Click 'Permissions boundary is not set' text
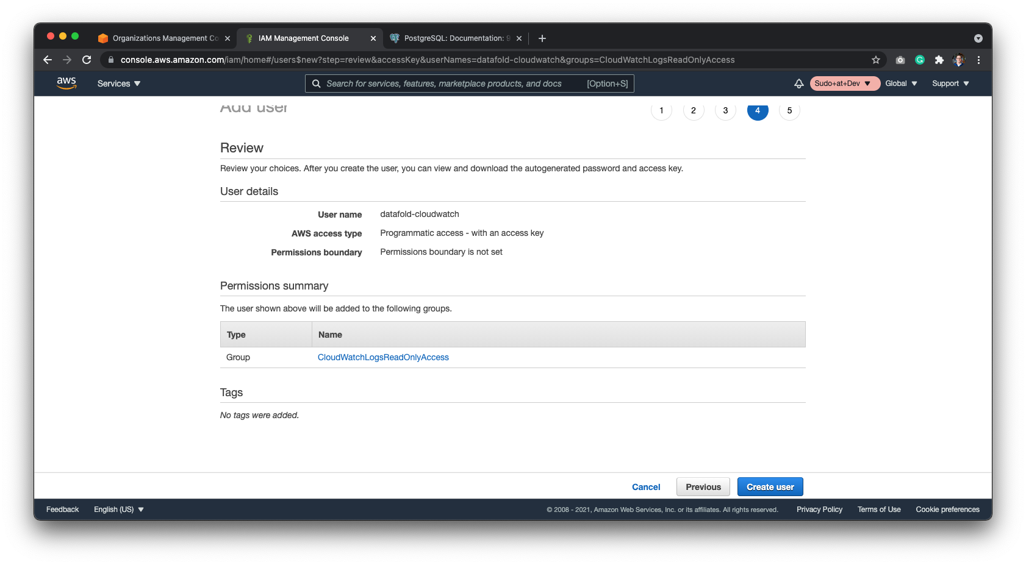 [441, 252]
